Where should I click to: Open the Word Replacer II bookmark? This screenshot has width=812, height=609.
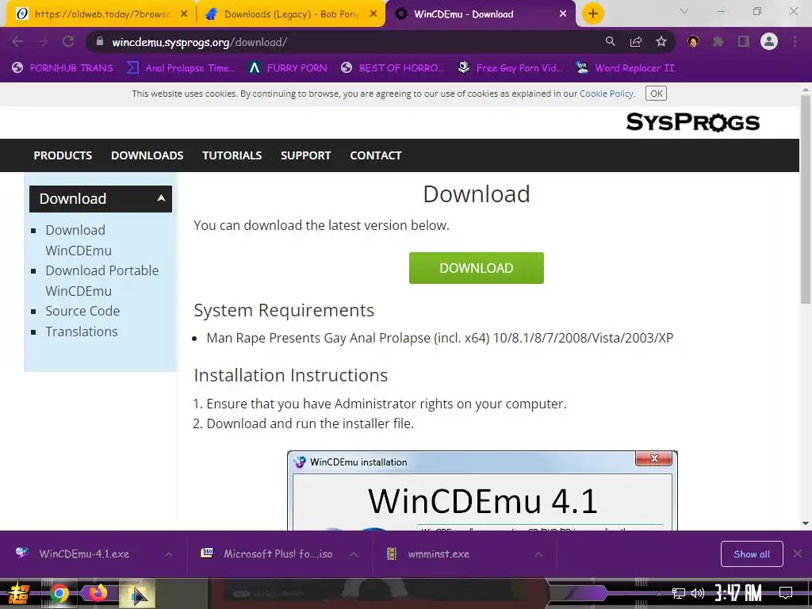tap(625, 68)
